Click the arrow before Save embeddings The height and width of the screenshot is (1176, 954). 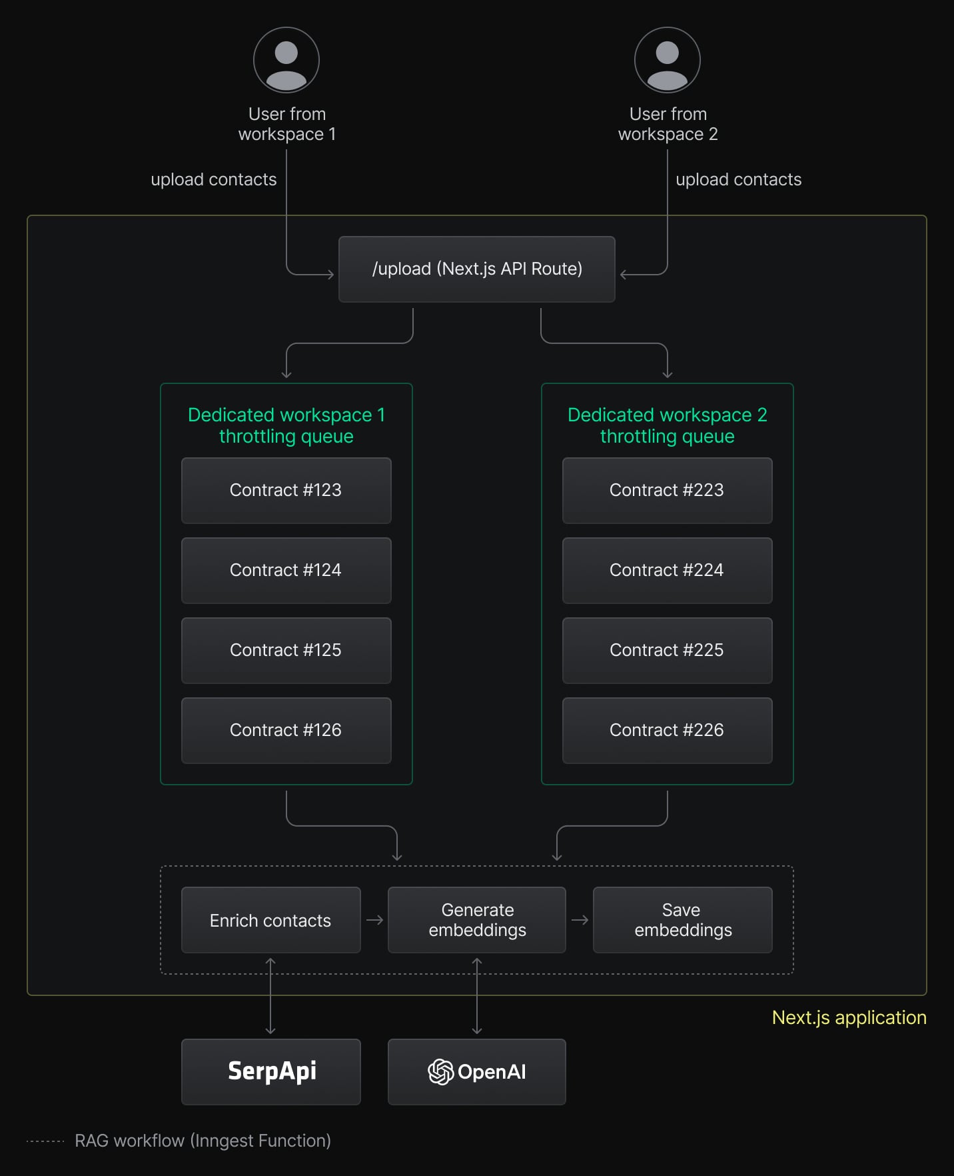coord(580,920)
